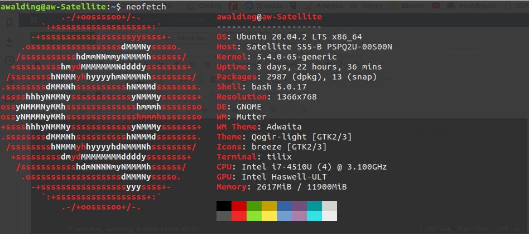Click the Memory usage line
The image size is (529, 234).
(281, 187)
